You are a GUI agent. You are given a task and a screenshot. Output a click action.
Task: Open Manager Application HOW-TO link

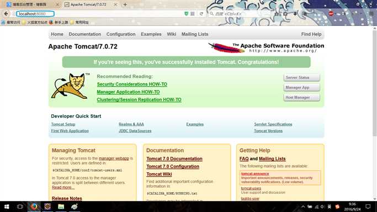(x=128, y=92)
